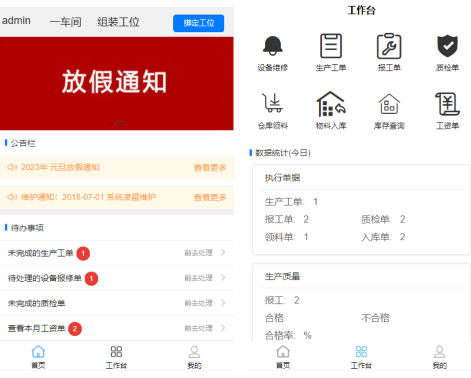
Task: Click 前去处理 for 查看本月工资单
Action: point(198,328)
